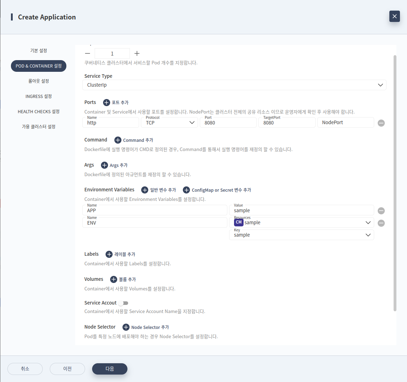
Task: Decrease pod count with minus icon
Action: [88, 53]
